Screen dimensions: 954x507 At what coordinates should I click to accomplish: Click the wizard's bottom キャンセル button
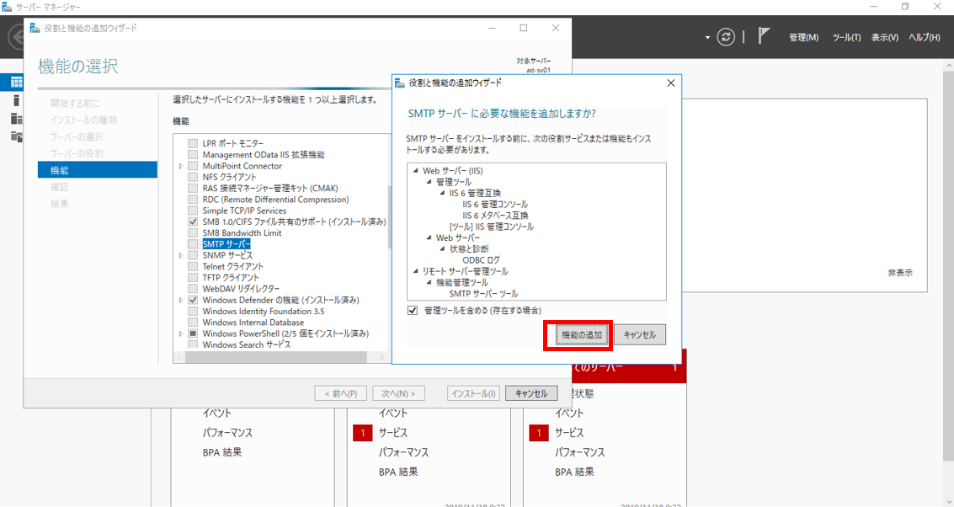(531, 394)
